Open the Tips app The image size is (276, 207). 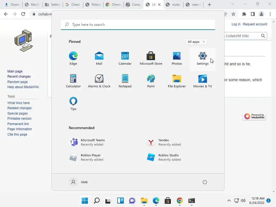73,104
